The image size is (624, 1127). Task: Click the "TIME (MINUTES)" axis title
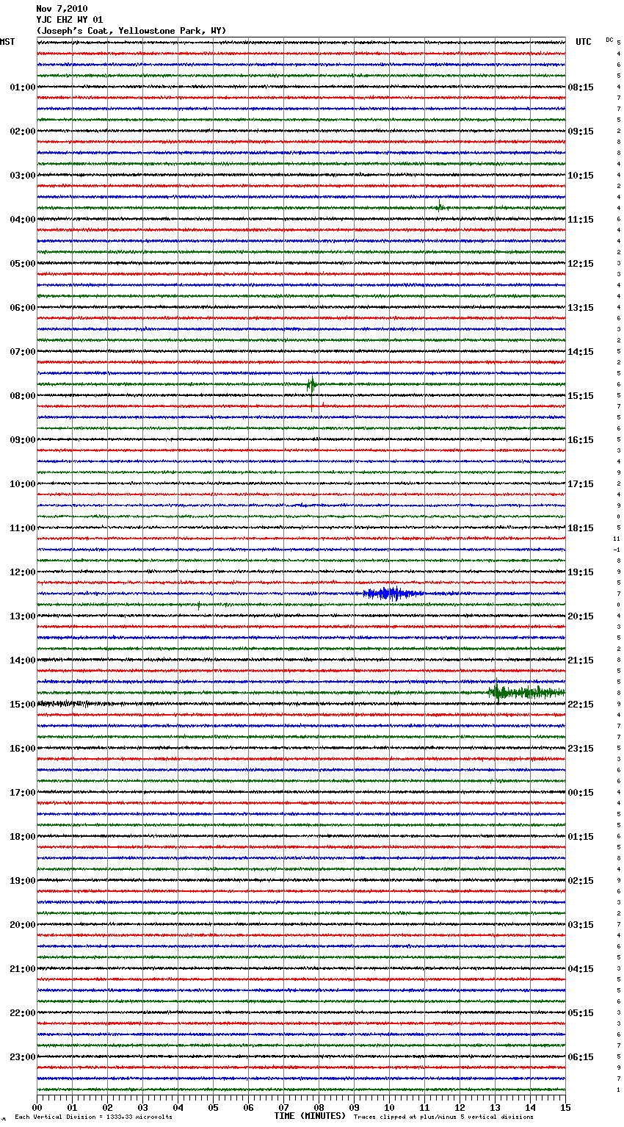(310, 1116)
